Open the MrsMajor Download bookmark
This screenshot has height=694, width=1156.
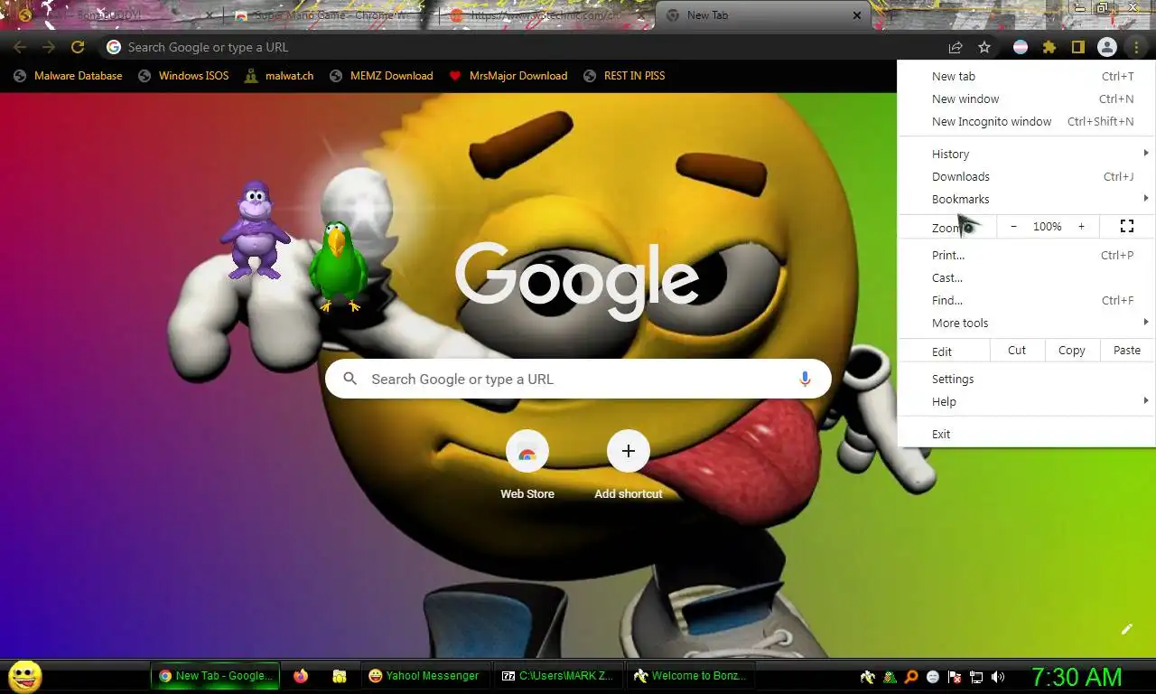pyautogui.click(x=508, y=76)
